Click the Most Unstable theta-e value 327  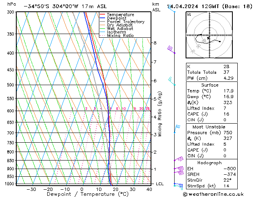(228, 138)
